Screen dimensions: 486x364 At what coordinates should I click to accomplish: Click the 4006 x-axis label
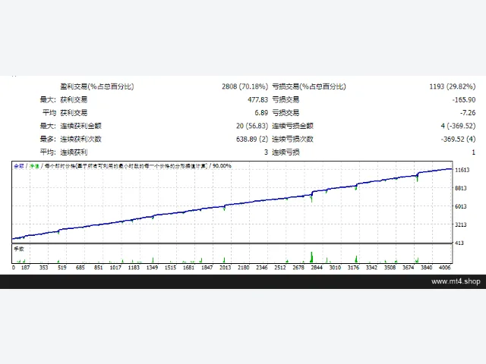445,268
